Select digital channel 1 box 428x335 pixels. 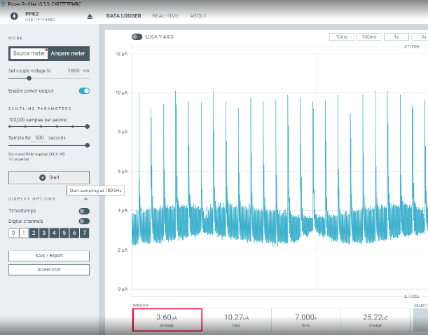point(23,233)
